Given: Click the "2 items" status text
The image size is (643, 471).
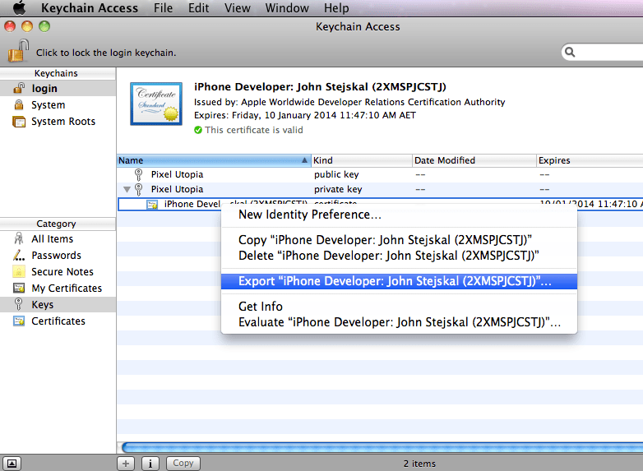Looking at the screenshot, I should coord(419,464).
